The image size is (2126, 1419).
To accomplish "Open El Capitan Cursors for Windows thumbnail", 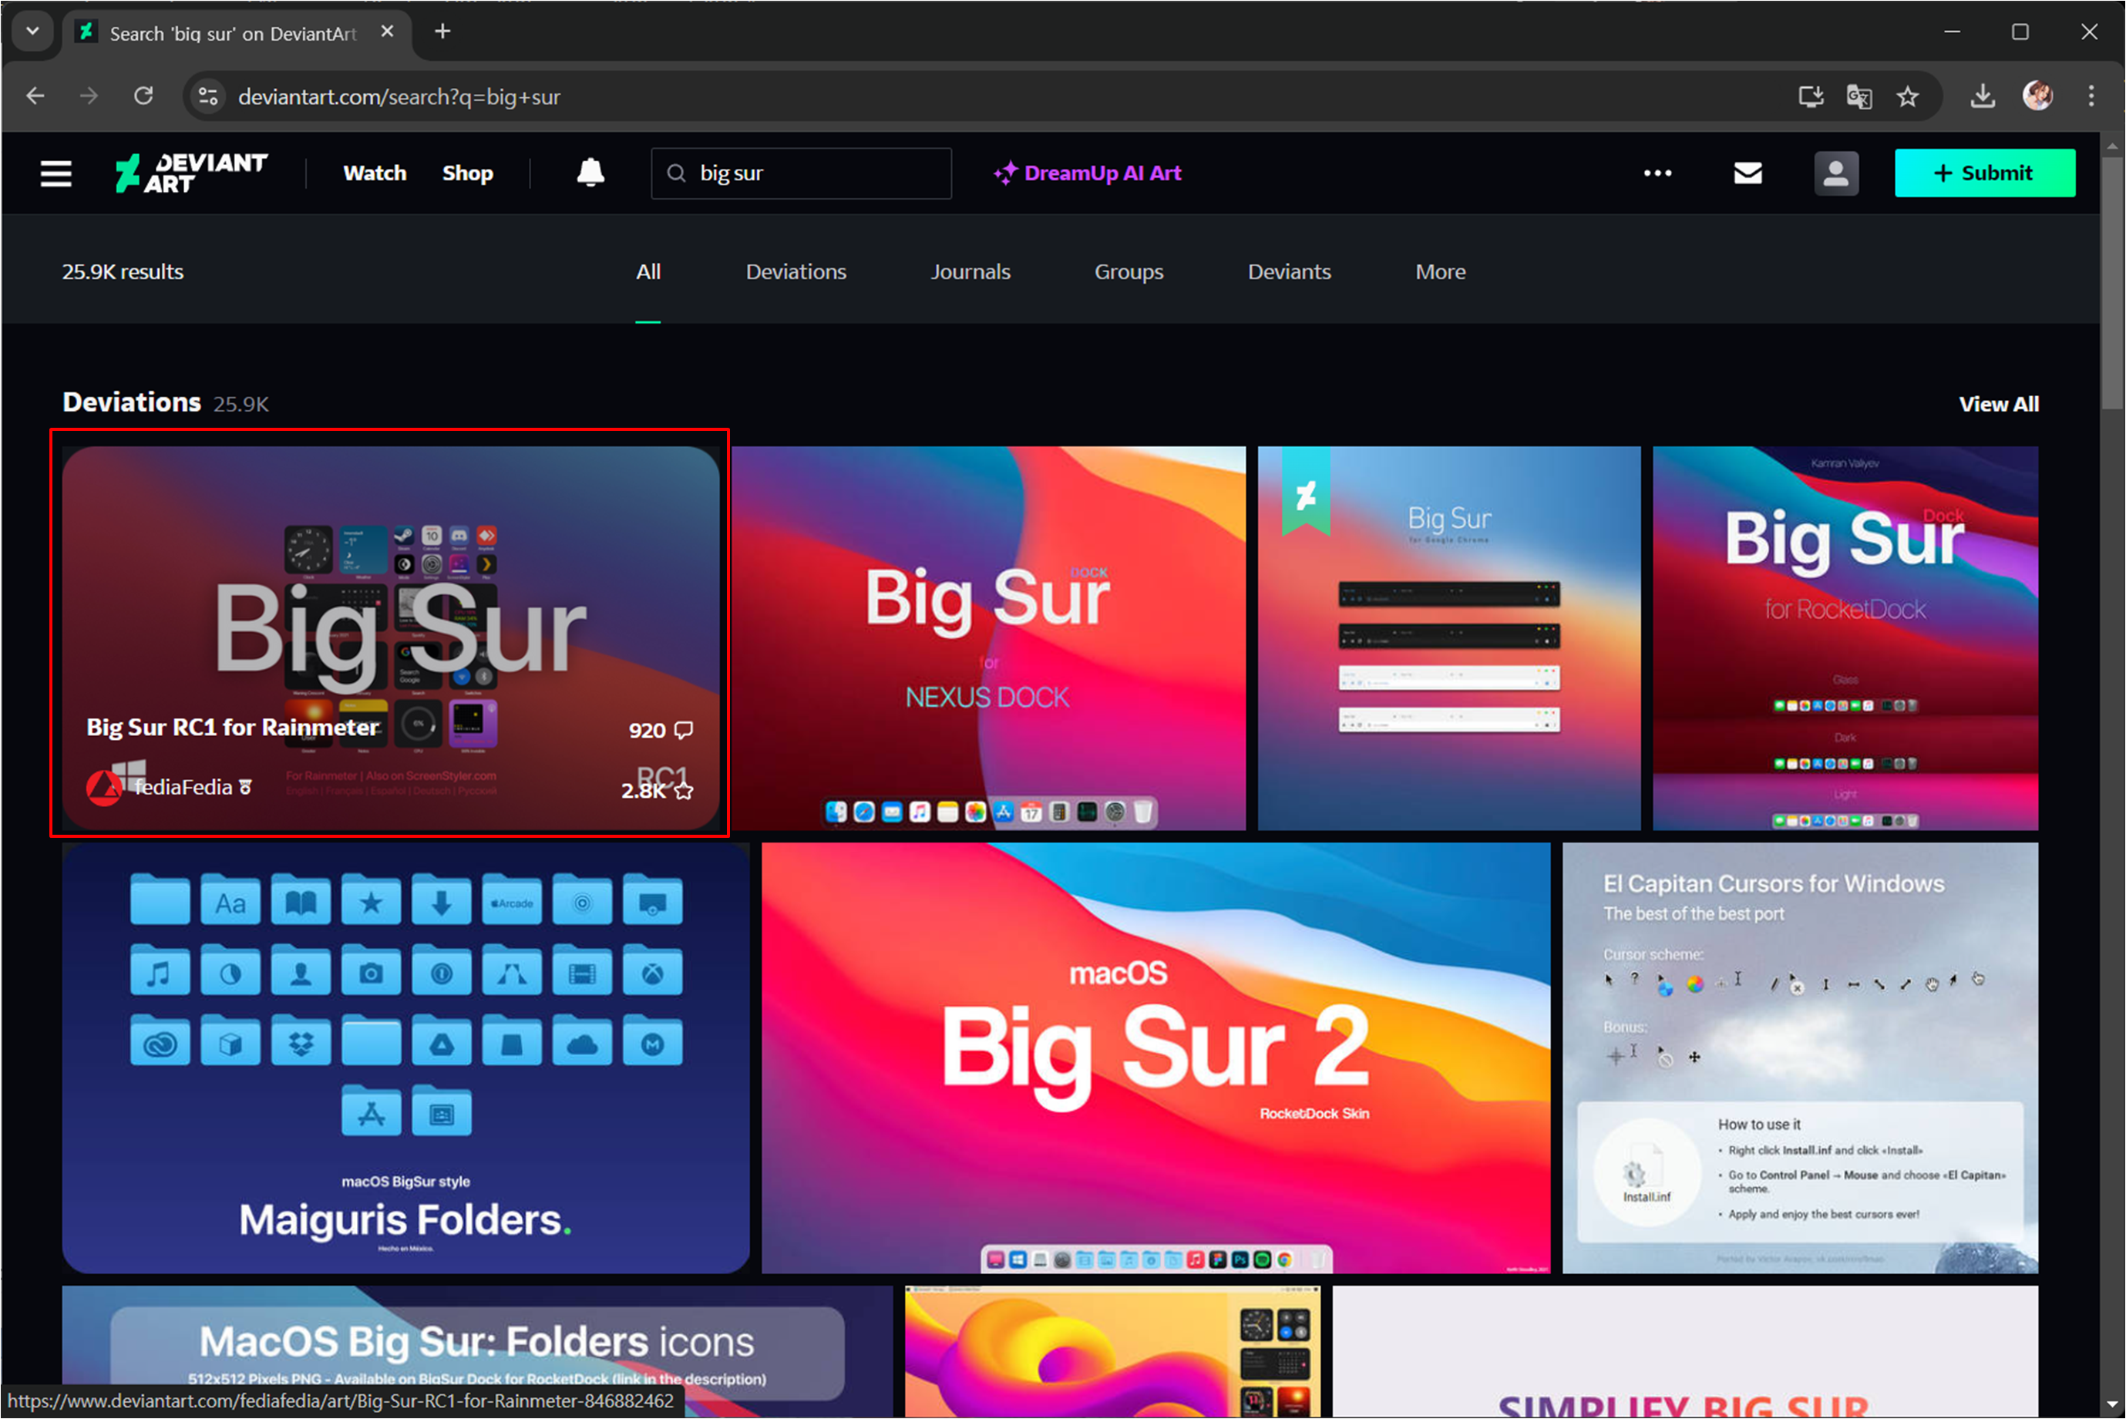I will (x=1799, y=1058).
